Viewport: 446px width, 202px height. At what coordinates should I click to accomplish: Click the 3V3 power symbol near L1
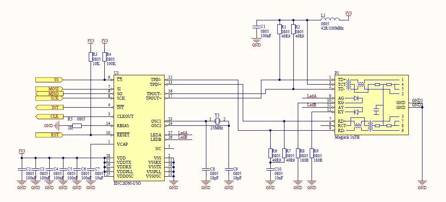(x=348, y=15)
